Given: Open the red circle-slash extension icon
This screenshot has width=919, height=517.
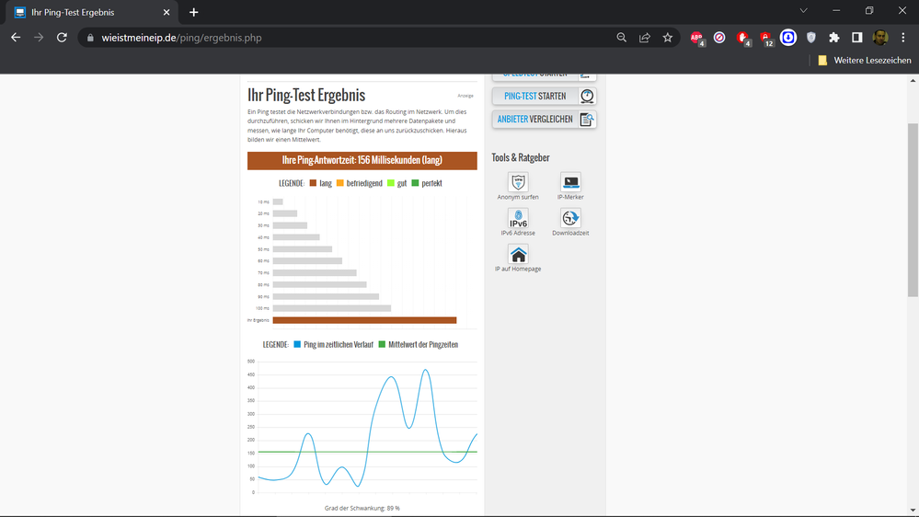Looking at the screenshot, I should [719, 38].
